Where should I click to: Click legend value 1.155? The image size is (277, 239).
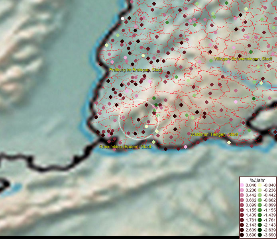pyautogui.click(x=251, y=210)
